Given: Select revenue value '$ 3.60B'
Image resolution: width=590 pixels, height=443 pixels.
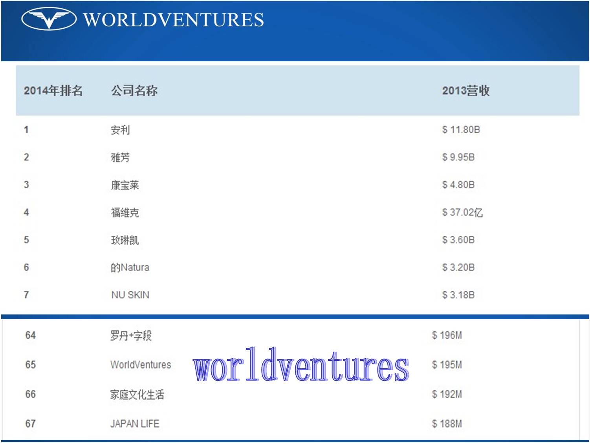Looking at the screenshot, I should click(458, 240).
